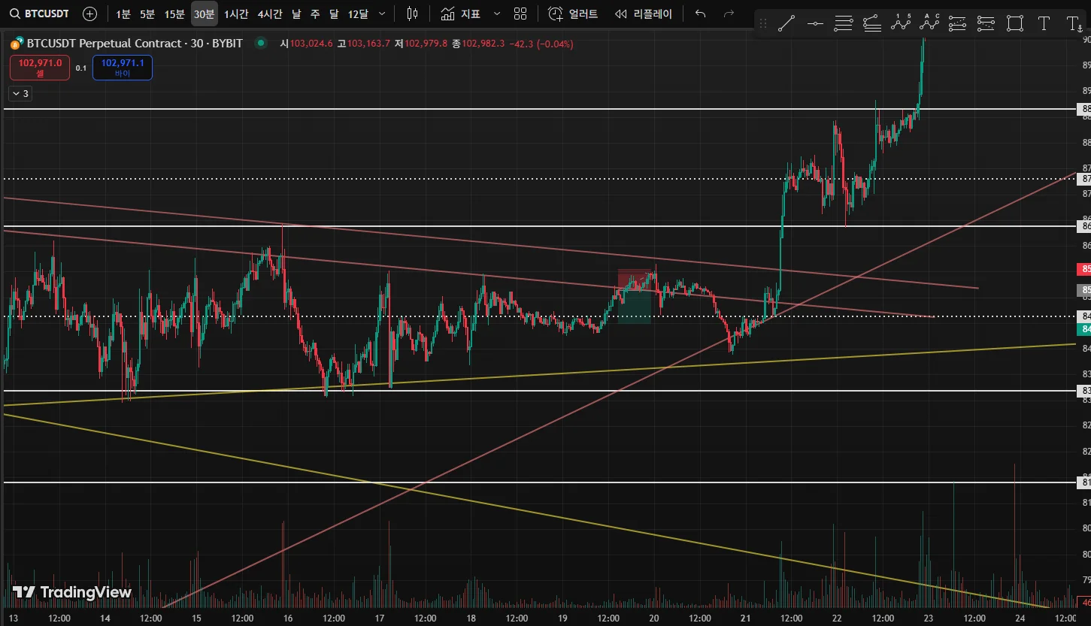1091x626 pixels.
Task: Expand the favorite indicators dropdown arrow
Action: tap(496, 14)
